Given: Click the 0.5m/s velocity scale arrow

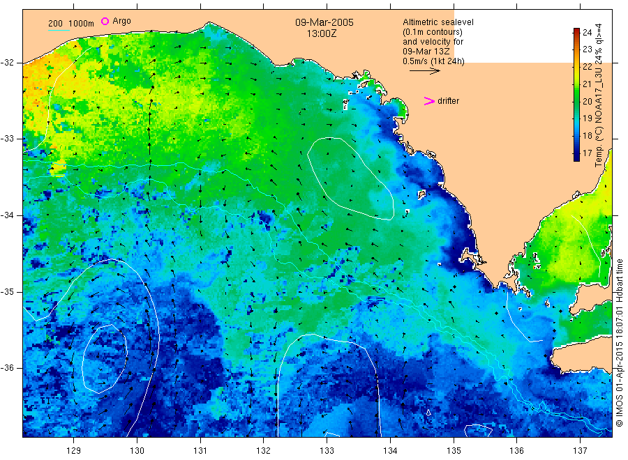Looking at the screenshot, I should point(424,71).
